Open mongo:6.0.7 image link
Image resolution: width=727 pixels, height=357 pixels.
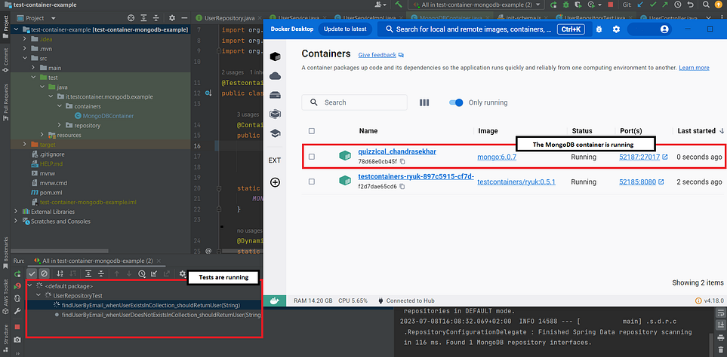pyautogui.click(x=497, y=157)
